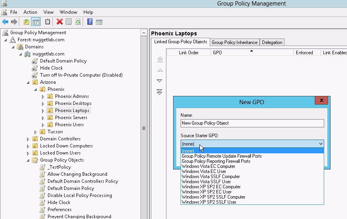Click the Forest nuggetlab.com triangle icon

(x=13, y=40)
